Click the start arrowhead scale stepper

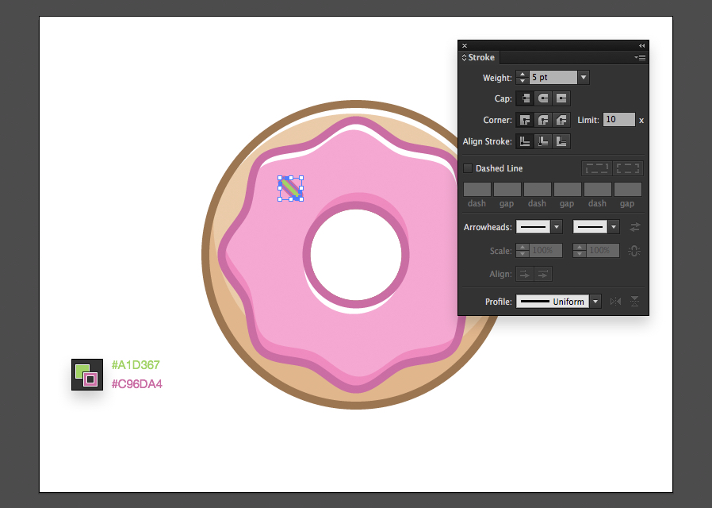(x=523, y=250)
